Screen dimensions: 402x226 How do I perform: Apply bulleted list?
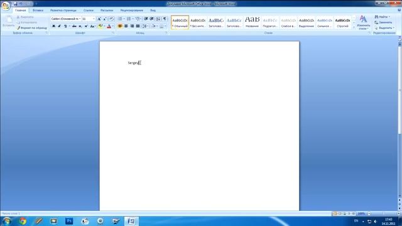click(x=120, y=19)
